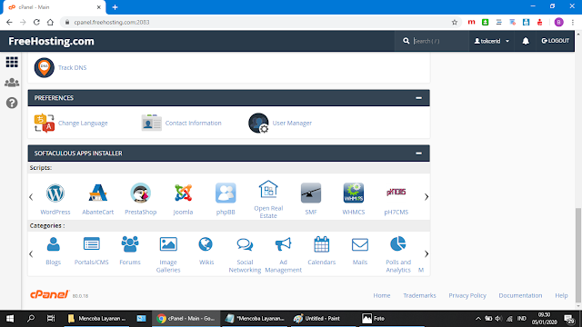This screenshot has width=582, height=327.
Task: Launch the AbanteCart installer icon
Action: [97, 193]
